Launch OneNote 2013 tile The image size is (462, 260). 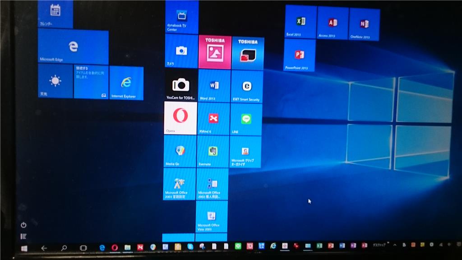[x=365, y=24]
